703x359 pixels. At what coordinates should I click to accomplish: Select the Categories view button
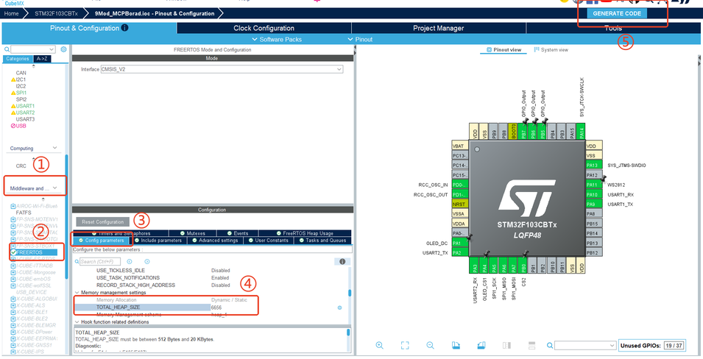[x=18, y=59]
